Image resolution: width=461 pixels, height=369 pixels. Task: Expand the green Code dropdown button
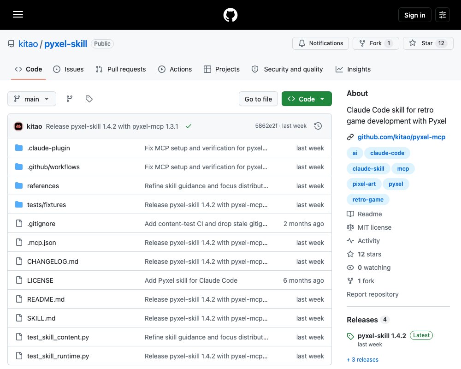pyautogui.click(x=307, y=99)
